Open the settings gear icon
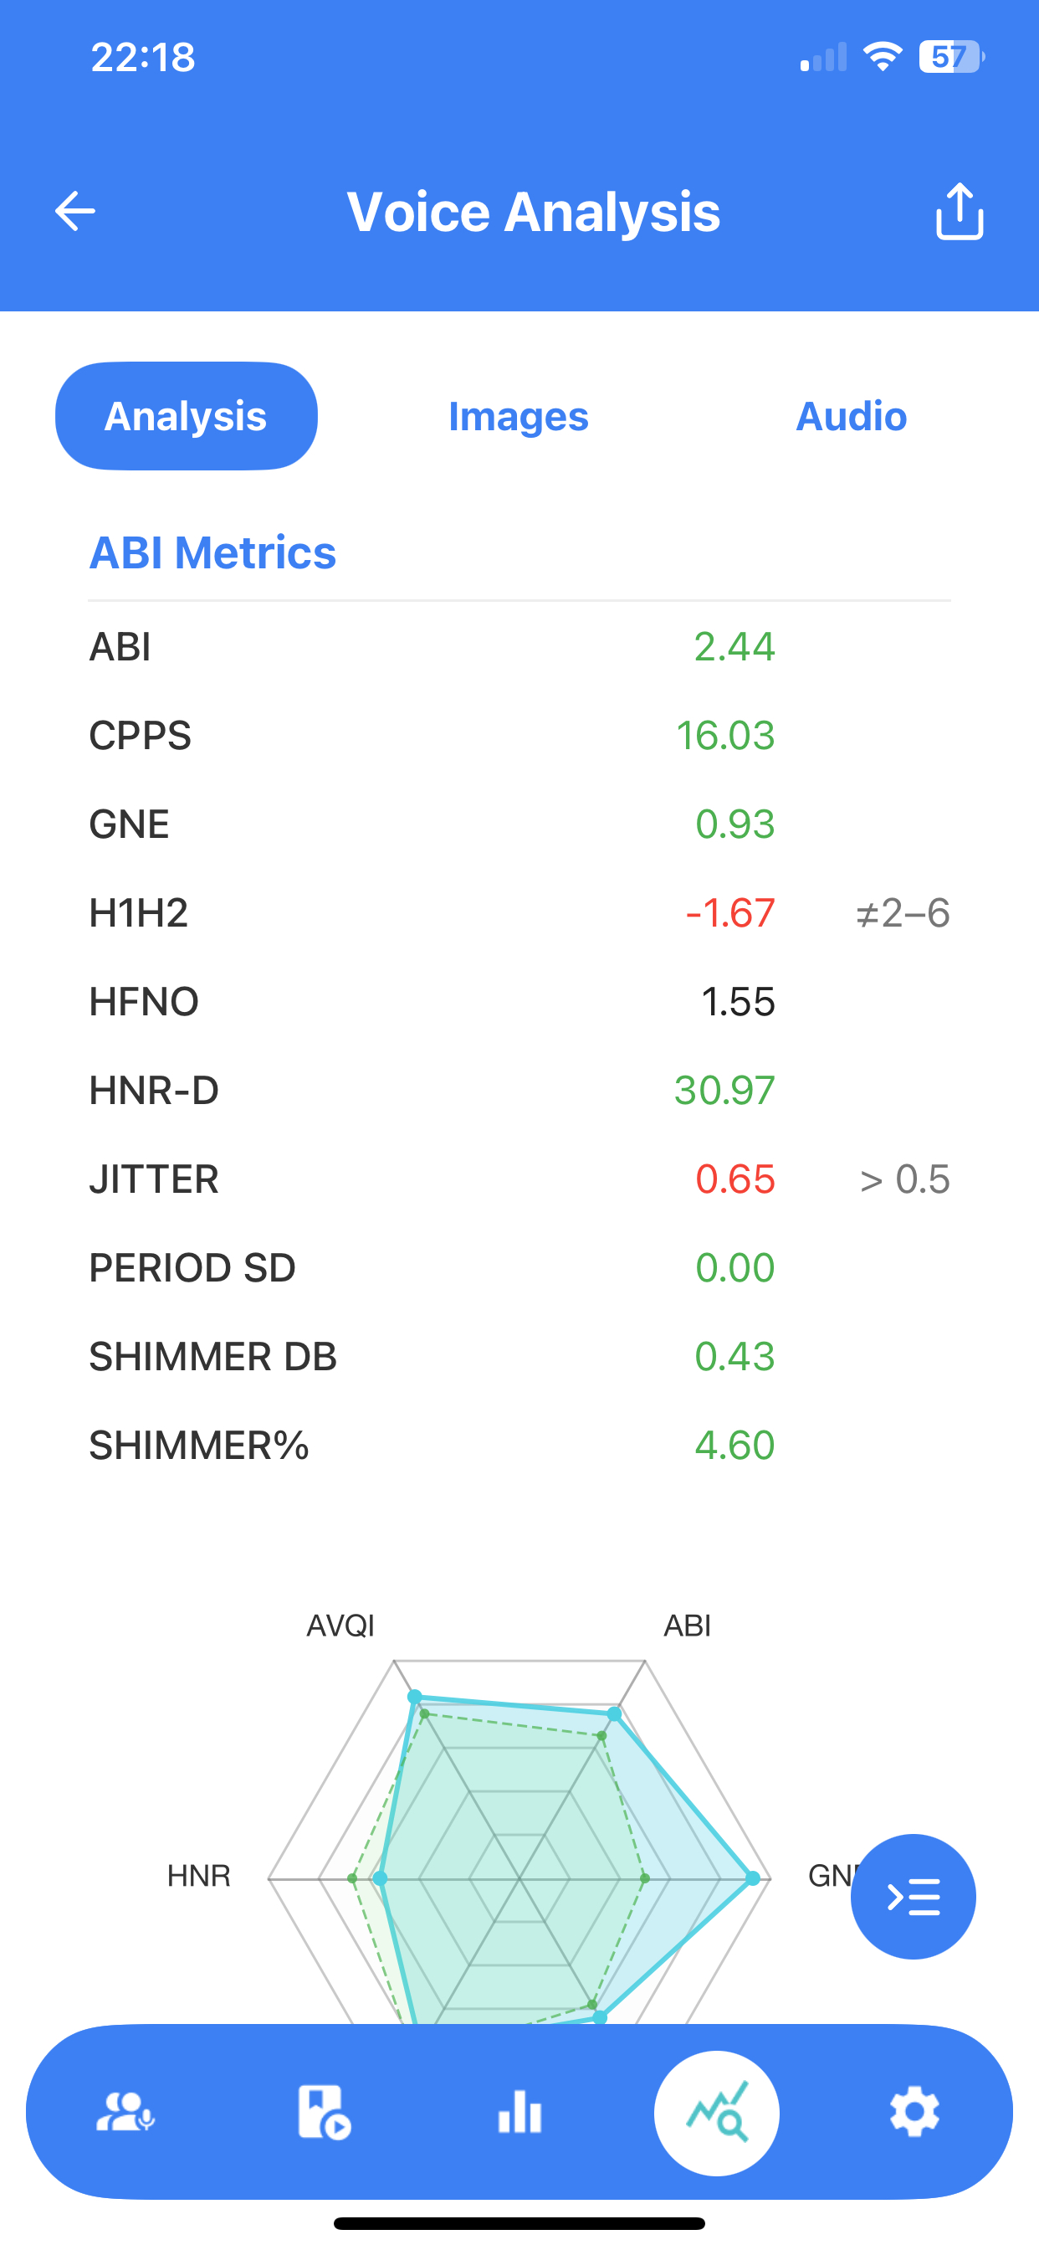Screen dimensions: 1039x2250 pyautogui.click(x=914, y=2113)
